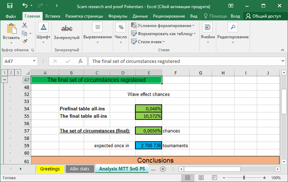Open the Ячейки cells group
This screenshot has height=182, width=288.
click(207, 32)
